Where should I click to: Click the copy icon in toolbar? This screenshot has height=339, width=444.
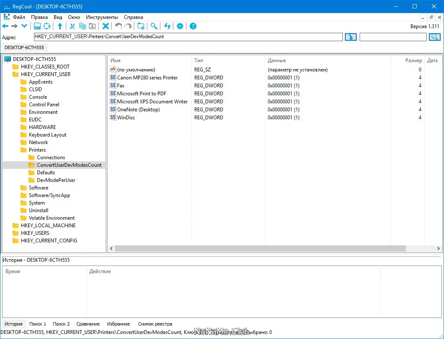82,26
